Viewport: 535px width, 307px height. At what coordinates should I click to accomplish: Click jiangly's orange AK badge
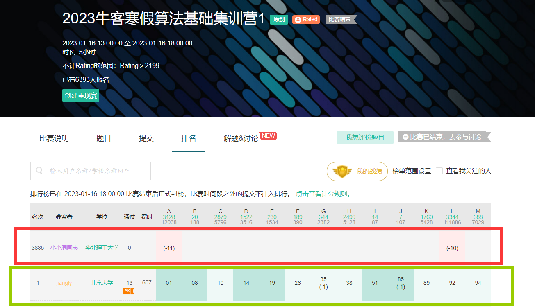128,291
